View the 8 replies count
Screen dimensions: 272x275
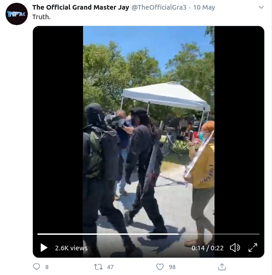point(47,267)
